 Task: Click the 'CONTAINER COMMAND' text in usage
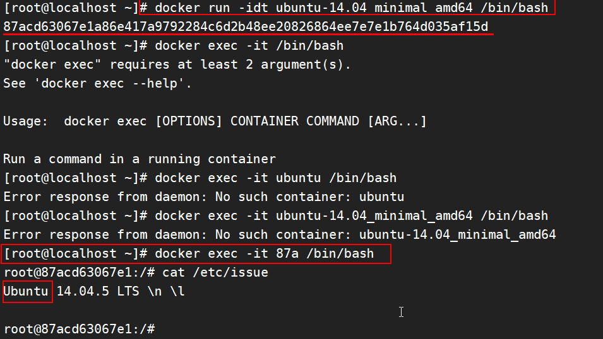tap(295, 122)
